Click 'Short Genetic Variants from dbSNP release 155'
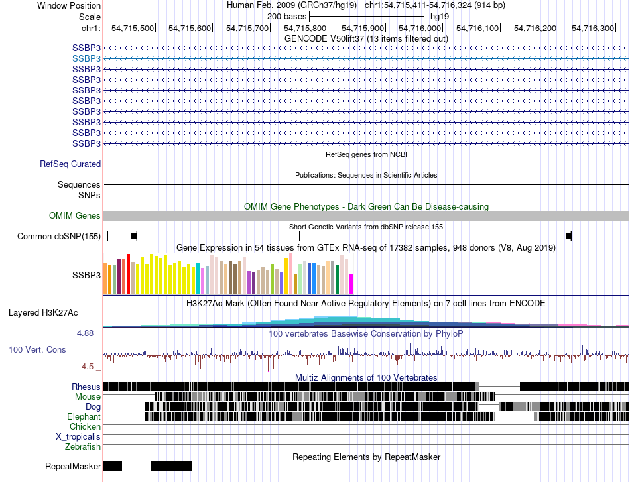Viewport: 630px width, 482px height. coord(366,227)
